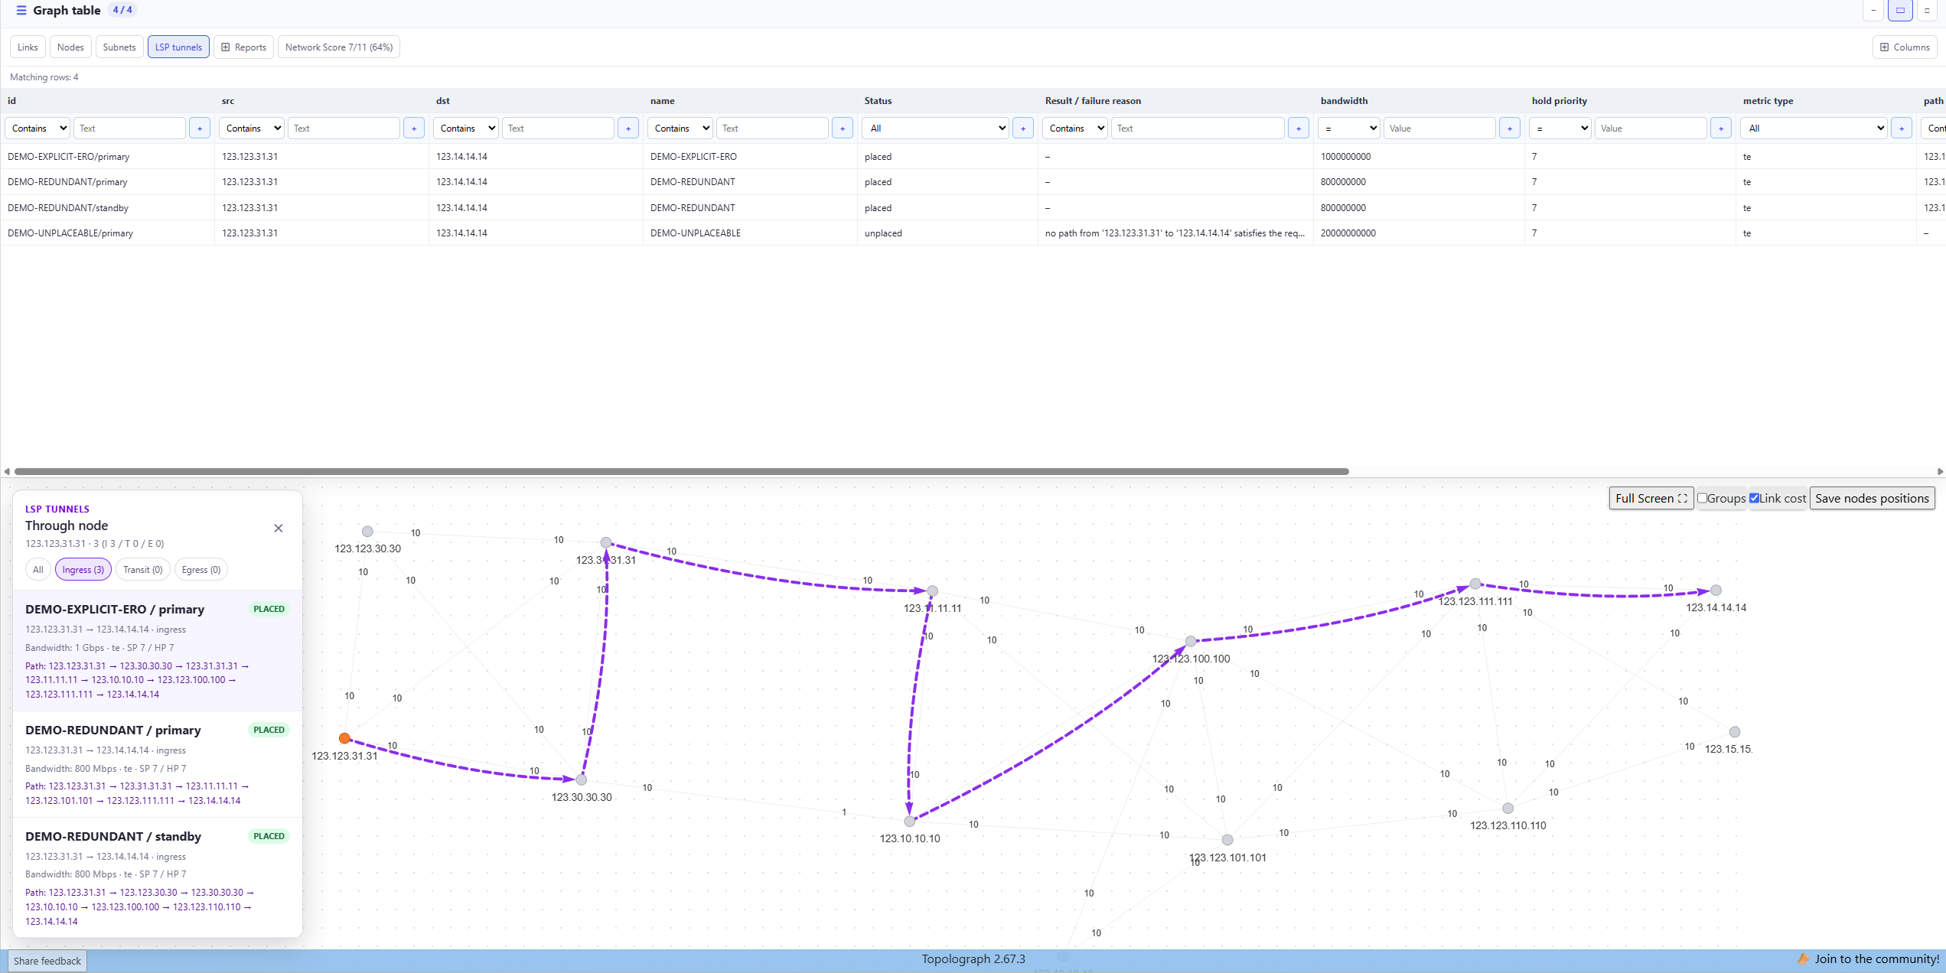This screenshot has height=973, width=1946.
Task: Open the Graph table hamburger menu
Action: (21, 10)
